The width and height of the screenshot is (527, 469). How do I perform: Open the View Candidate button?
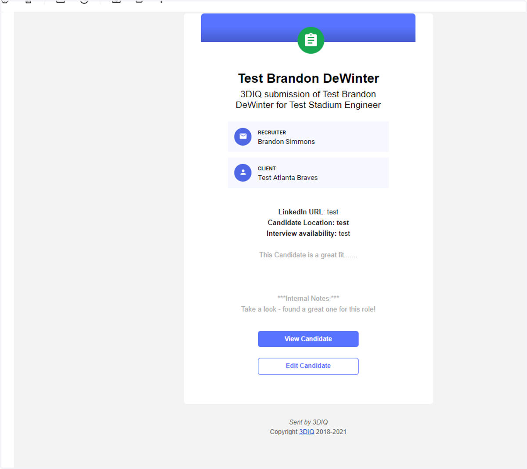click(x=308, y=339)
